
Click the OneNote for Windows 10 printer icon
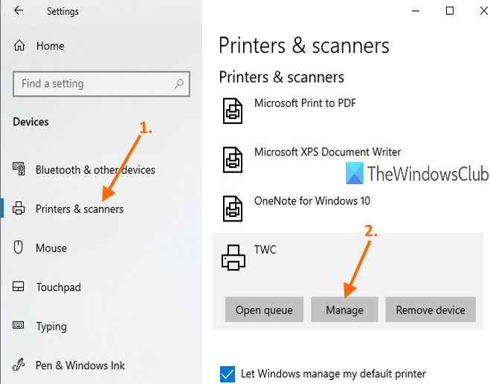click(233, 209)
